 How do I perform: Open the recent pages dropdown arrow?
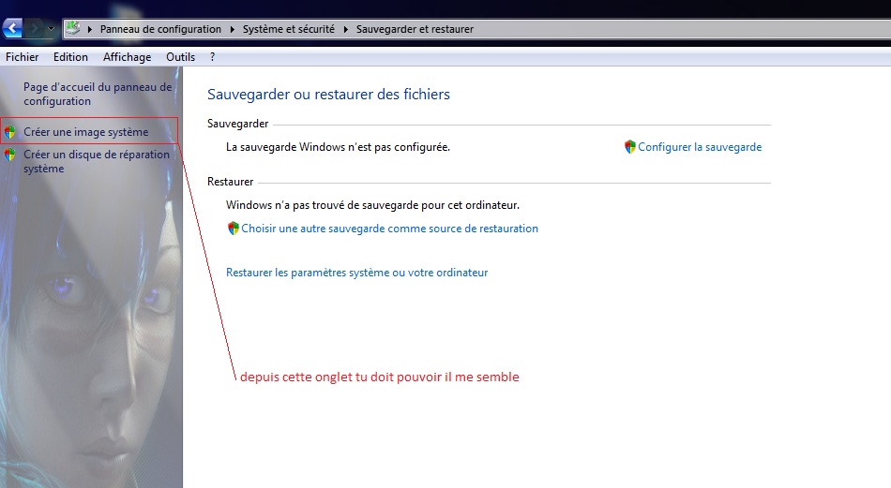click(x=52, y=29)
